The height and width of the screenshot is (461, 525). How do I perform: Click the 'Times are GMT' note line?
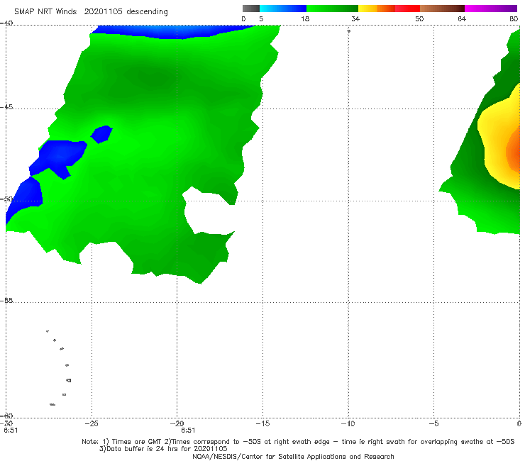[x=298, y=442]
